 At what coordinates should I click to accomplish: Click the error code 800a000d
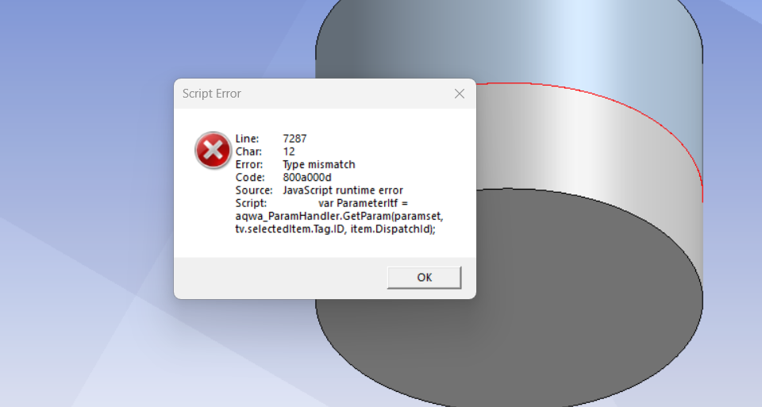[307, 177]
